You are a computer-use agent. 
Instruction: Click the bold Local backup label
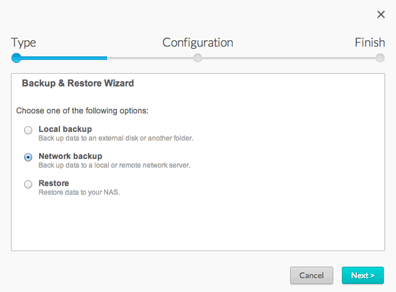[65, 129]
